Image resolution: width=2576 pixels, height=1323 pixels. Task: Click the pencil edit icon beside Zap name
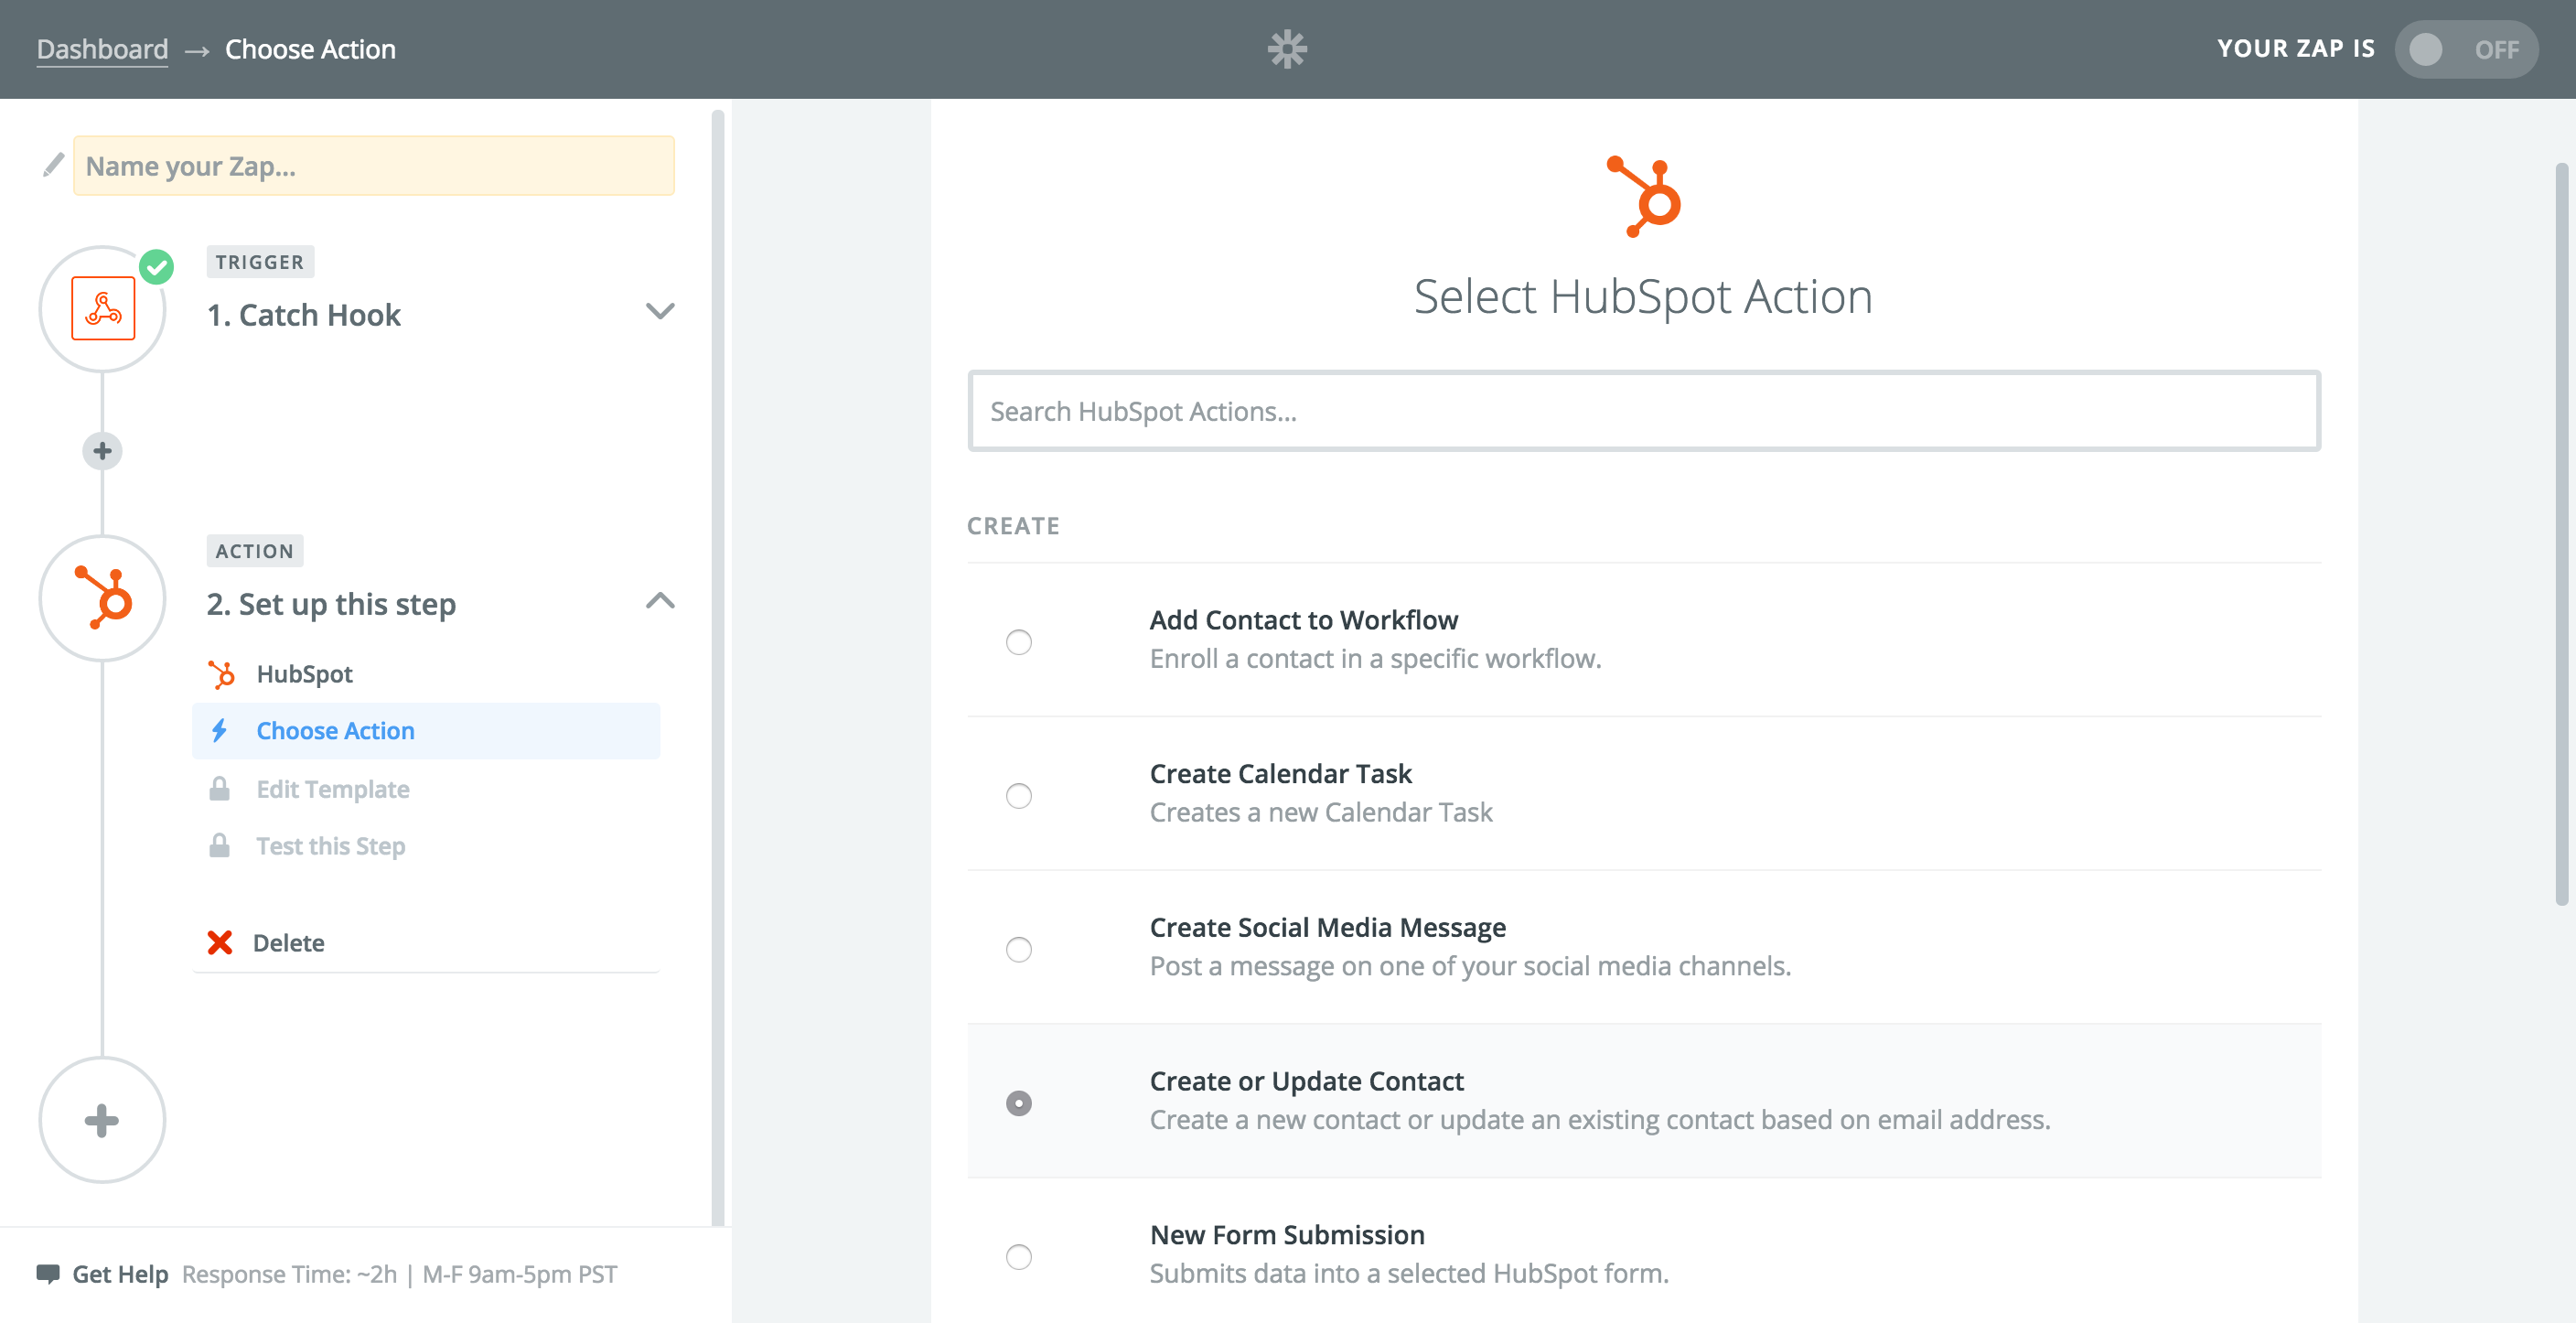(53, 165)
